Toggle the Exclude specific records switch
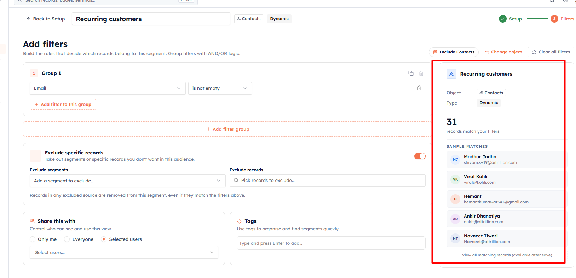The image size is (576, 278). point(420,156)
